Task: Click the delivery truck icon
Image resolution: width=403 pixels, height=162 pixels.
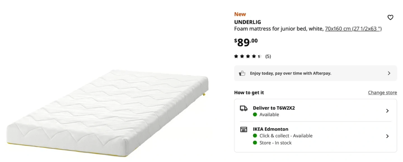Action: click(x=243, y=108)
